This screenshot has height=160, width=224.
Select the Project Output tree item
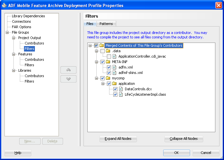click(29, 38)
